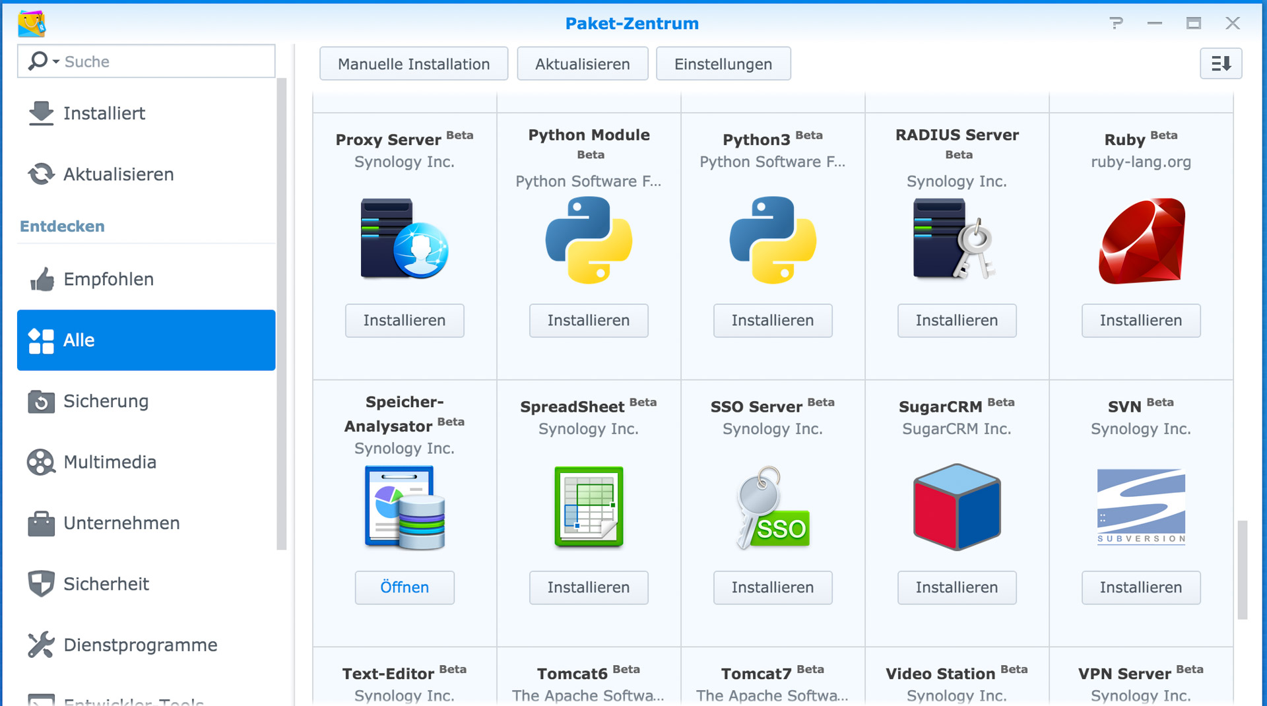Click the package list scrollbar thumb
Screen dimensions: 1267x706
pos(1243,570)
